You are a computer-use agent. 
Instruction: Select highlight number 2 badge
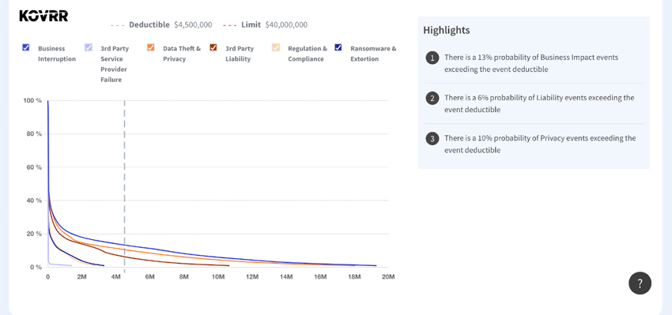(x=432, y=99)
